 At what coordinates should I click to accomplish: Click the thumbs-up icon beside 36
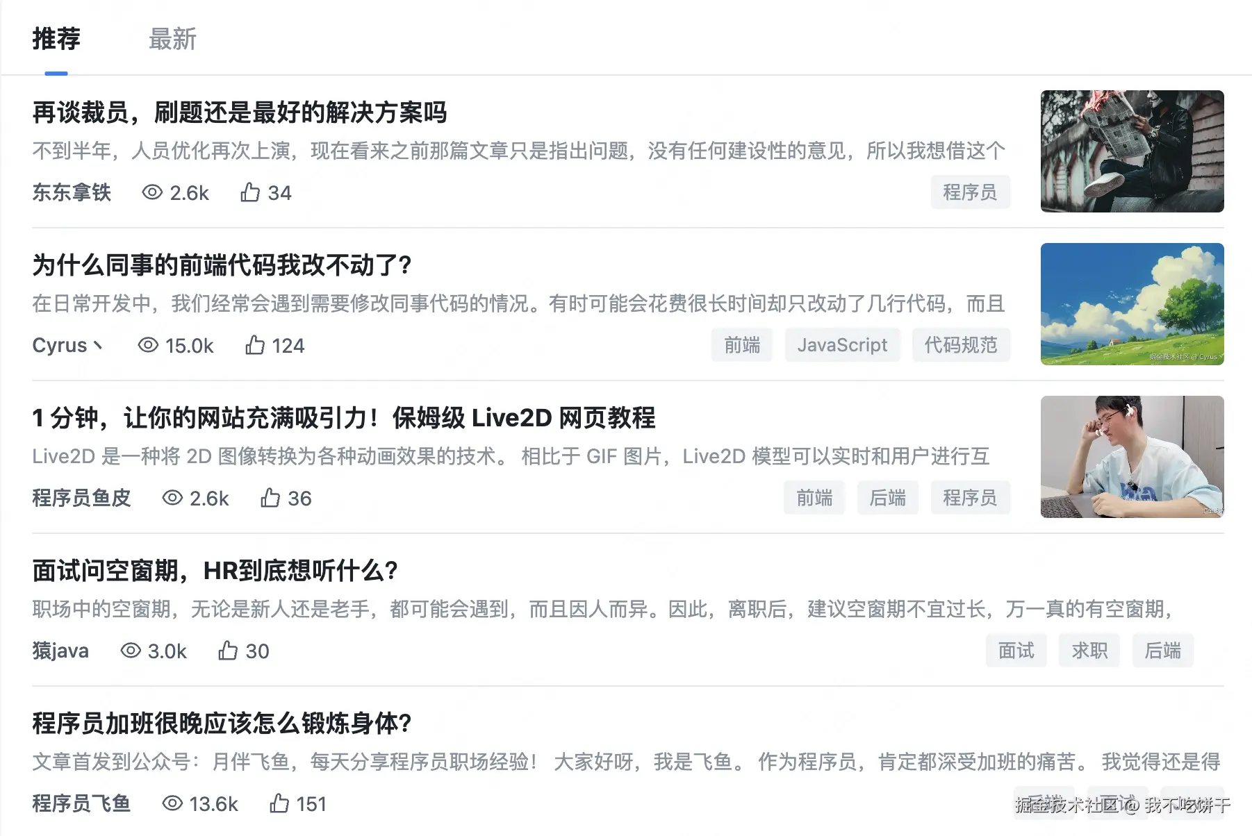[270, 498]
